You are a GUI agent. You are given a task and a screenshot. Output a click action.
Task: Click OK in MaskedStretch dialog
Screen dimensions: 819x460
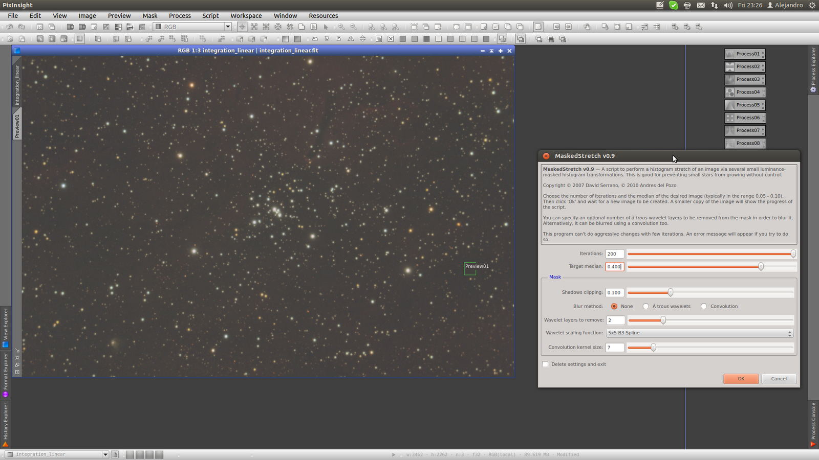point(741,379)
